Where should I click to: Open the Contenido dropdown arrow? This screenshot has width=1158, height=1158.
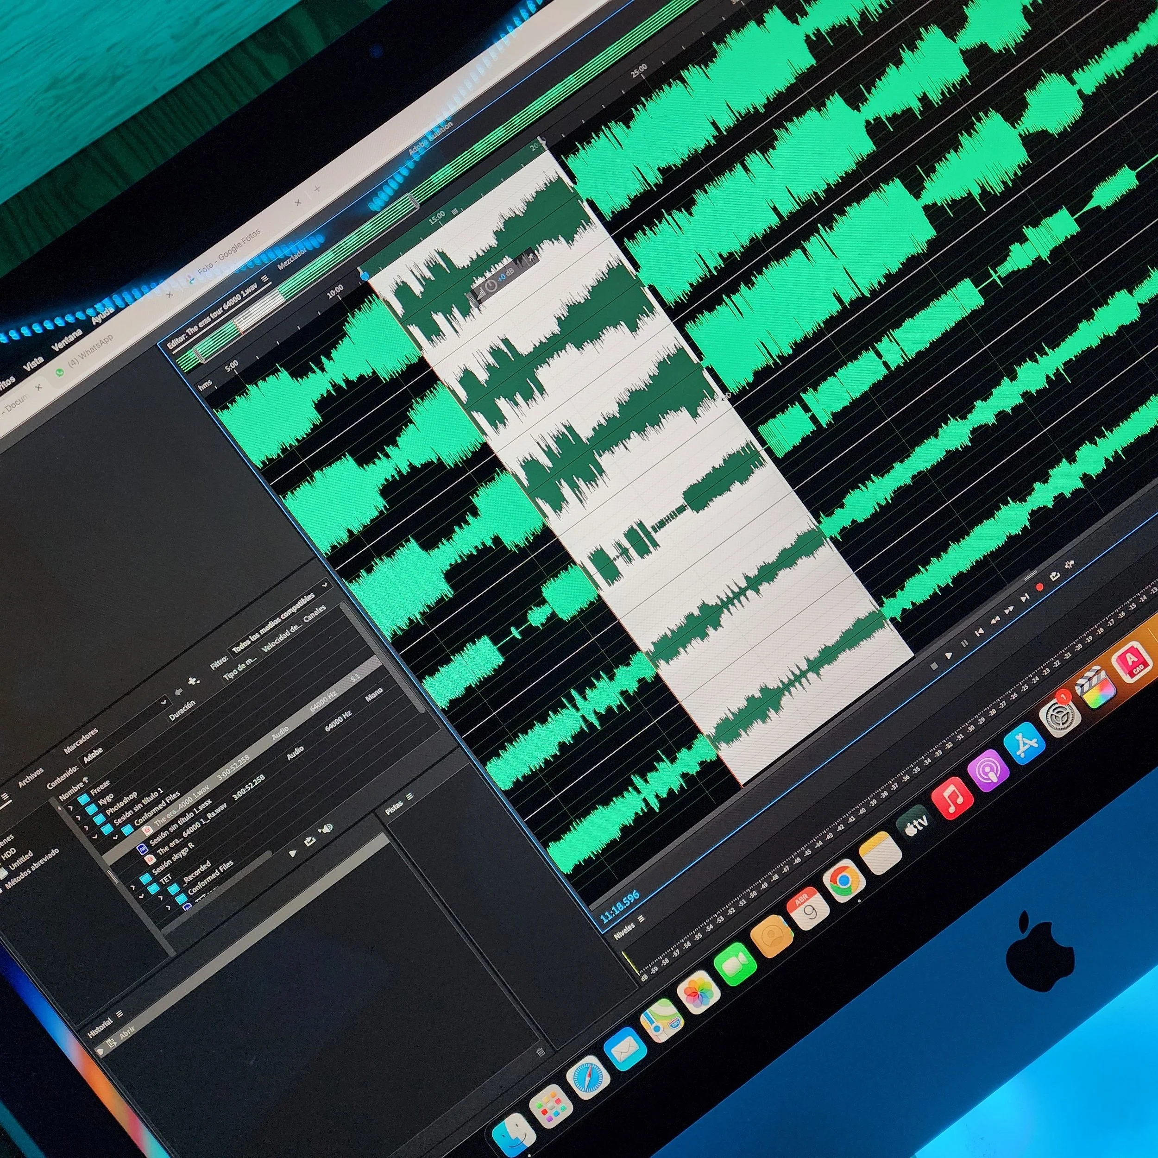click(x=164, y=703)
